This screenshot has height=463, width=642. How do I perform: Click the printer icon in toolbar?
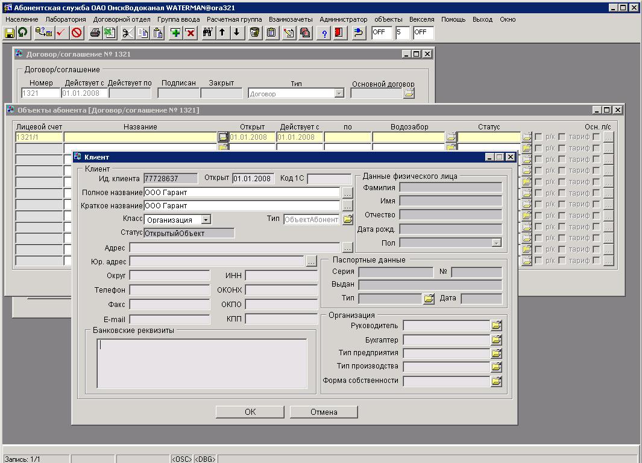point(95,33)
